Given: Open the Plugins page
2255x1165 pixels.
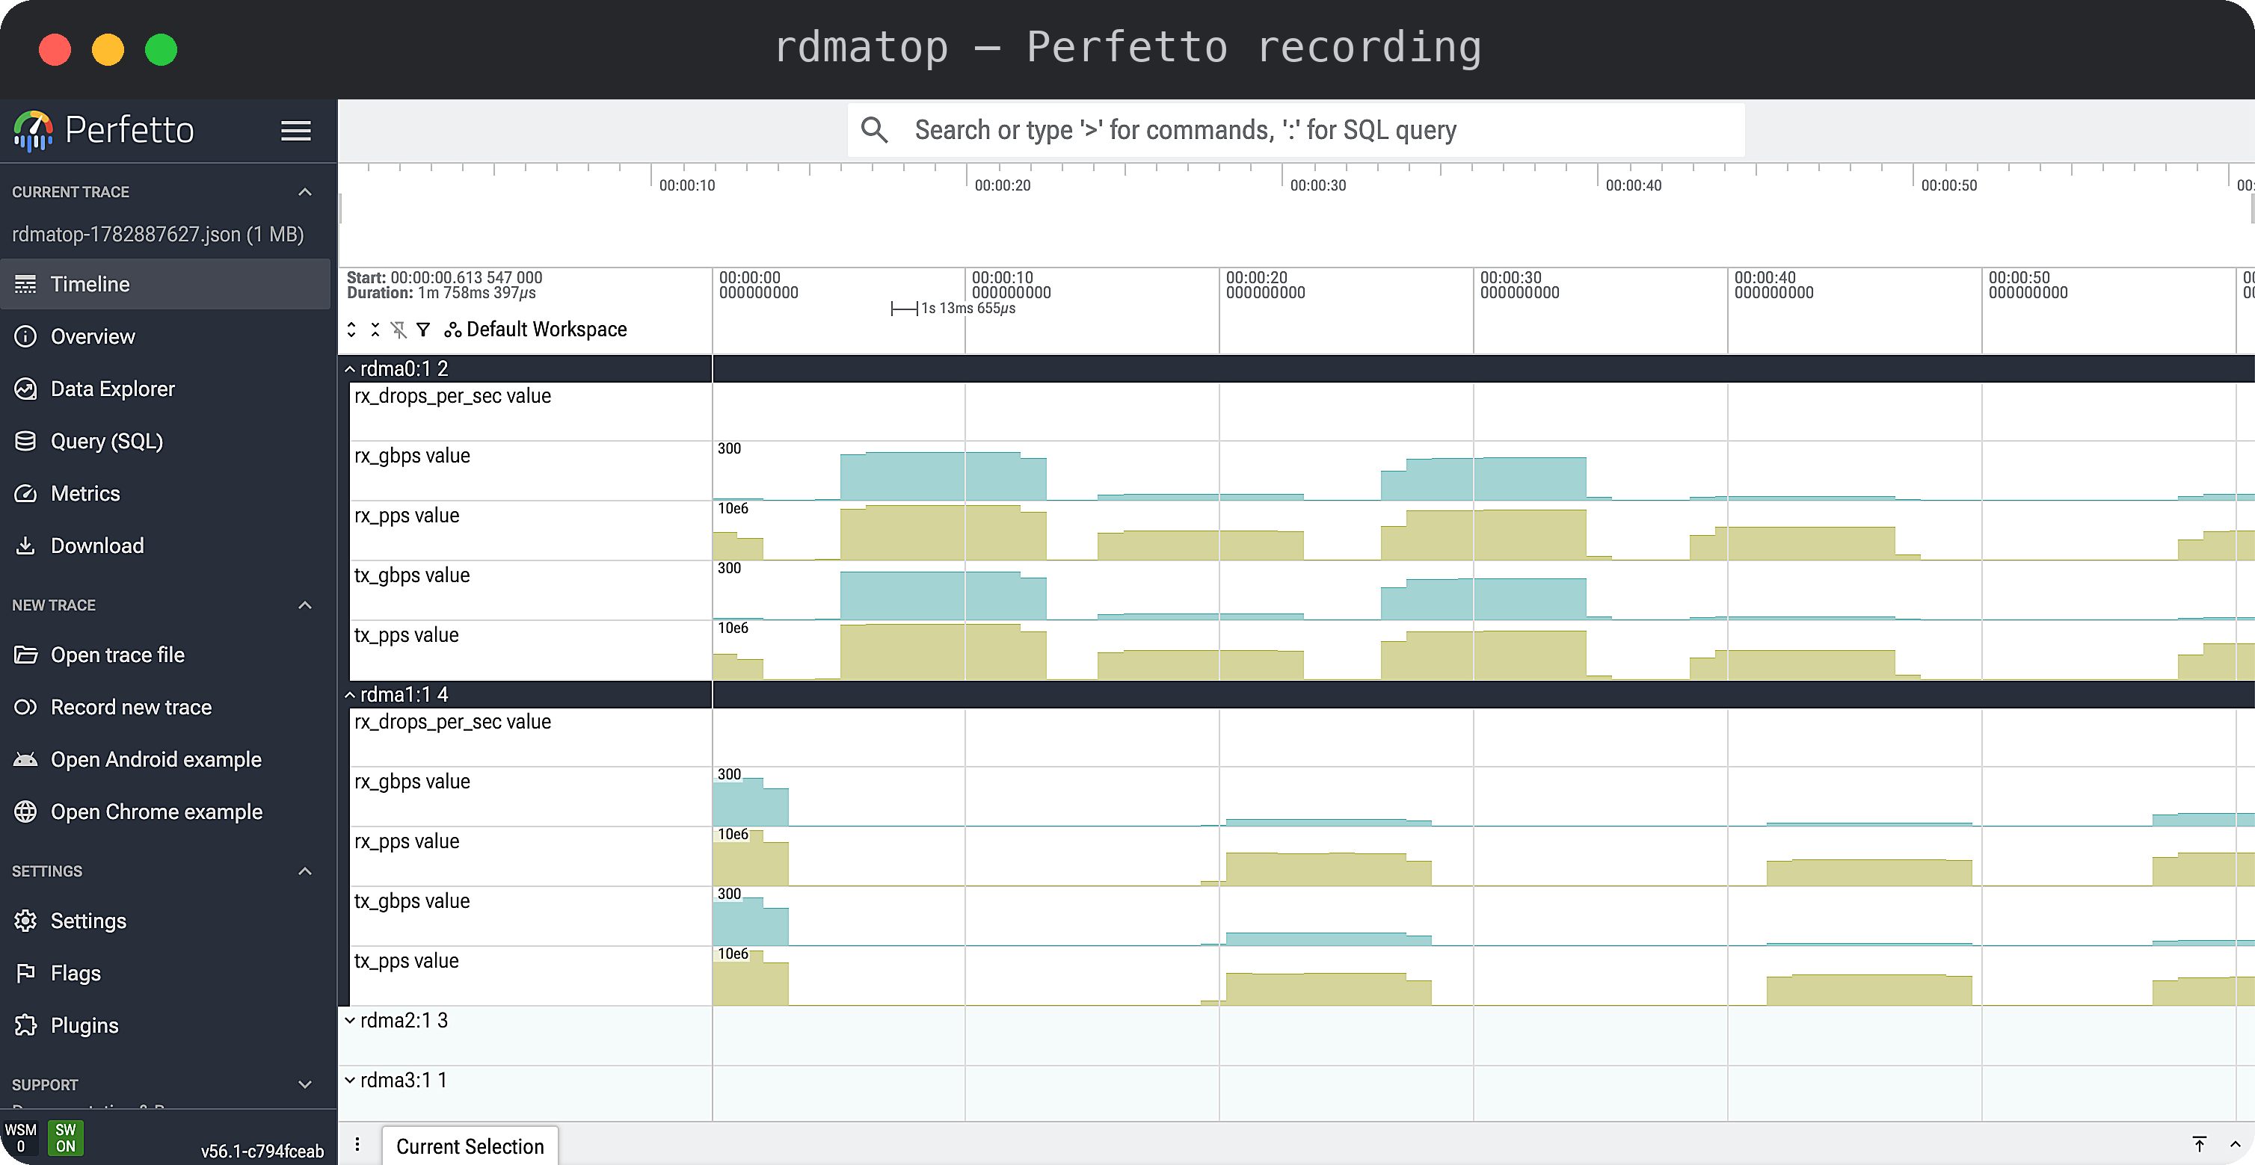Looking at the screenshot, I should [165, 1026].
